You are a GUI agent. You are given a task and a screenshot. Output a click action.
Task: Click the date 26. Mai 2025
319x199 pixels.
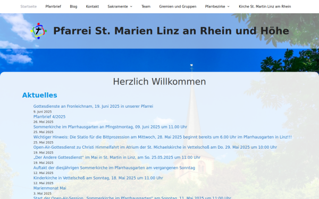click(x=44, y=122)
